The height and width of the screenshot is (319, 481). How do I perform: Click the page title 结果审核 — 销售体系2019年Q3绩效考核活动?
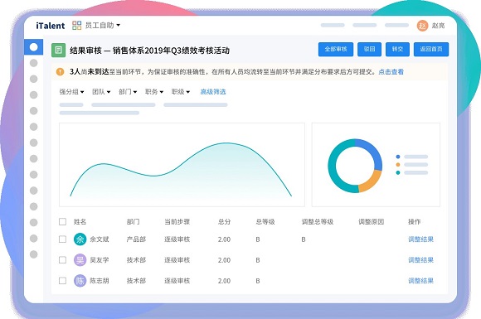pyautogui.click(x=150, y=51)
